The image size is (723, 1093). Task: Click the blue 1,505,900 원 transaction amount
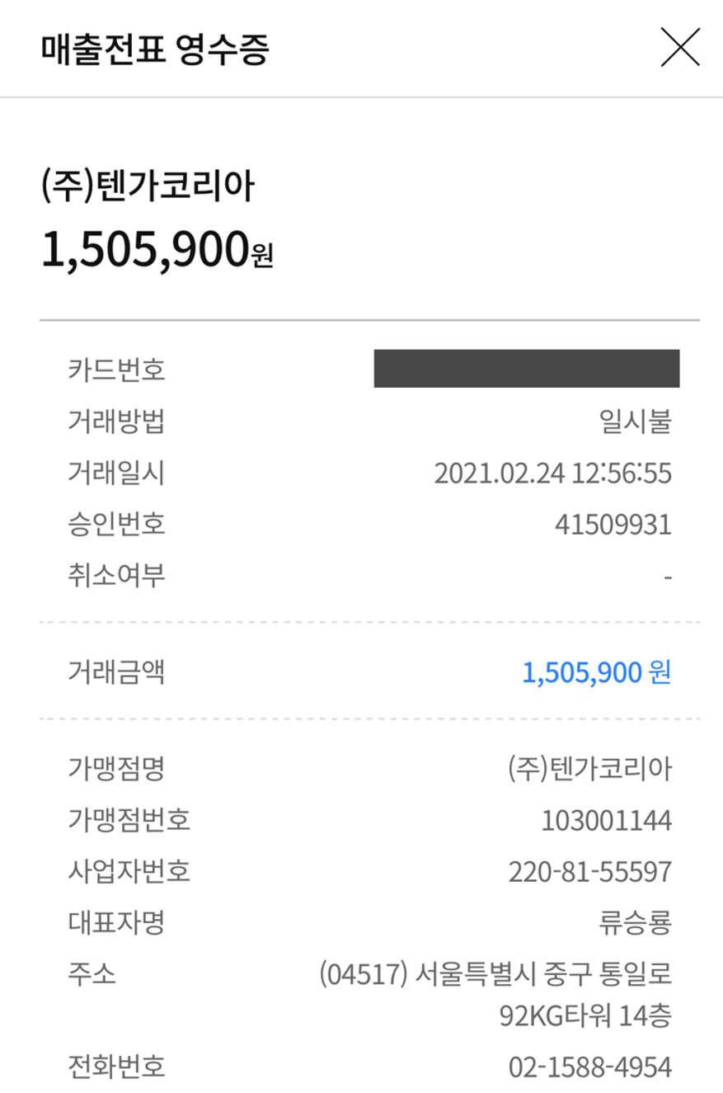point(596,673)
